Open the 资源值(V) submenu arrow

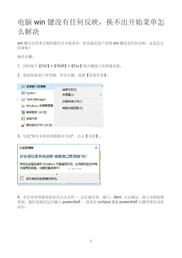point(101,95)
